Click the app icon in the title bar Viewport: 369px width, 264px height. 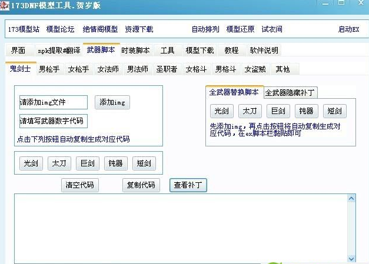[x=5, y=5]
